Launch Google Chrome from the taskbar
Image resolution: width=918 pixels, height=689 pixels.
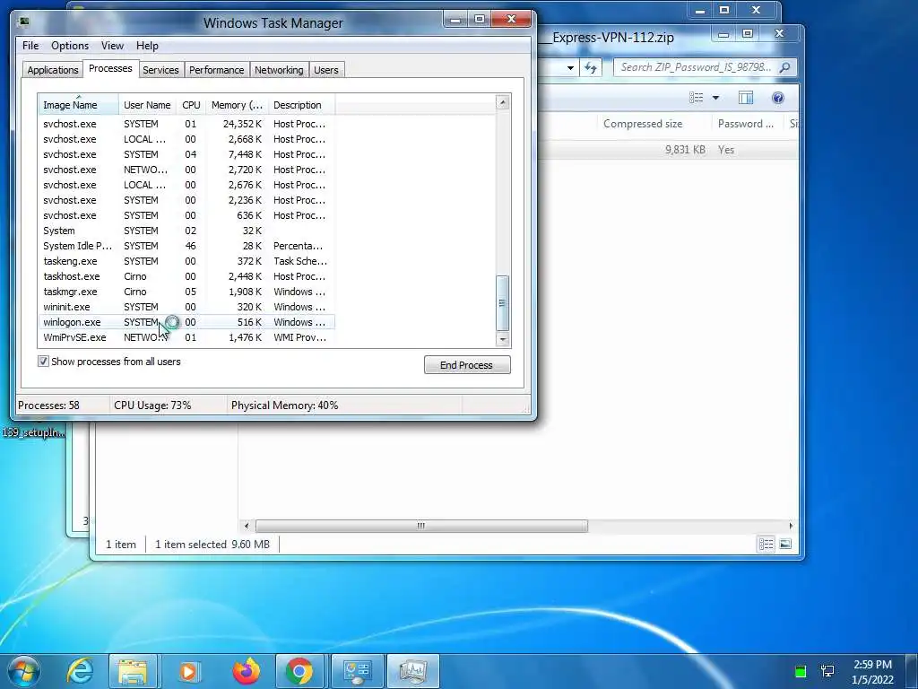click(299, 671)
